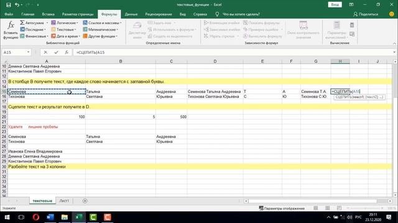Open the Help (Справка) tab
Screen dimensions: 398x223
point(200,14)
